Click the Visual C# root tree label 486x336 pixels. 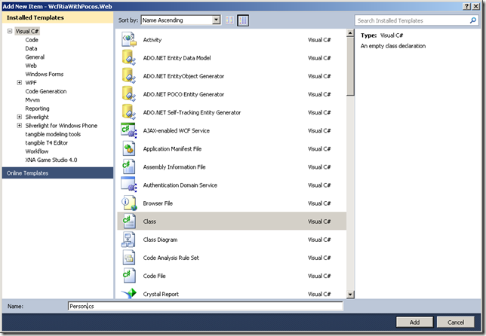coord(27,31)
